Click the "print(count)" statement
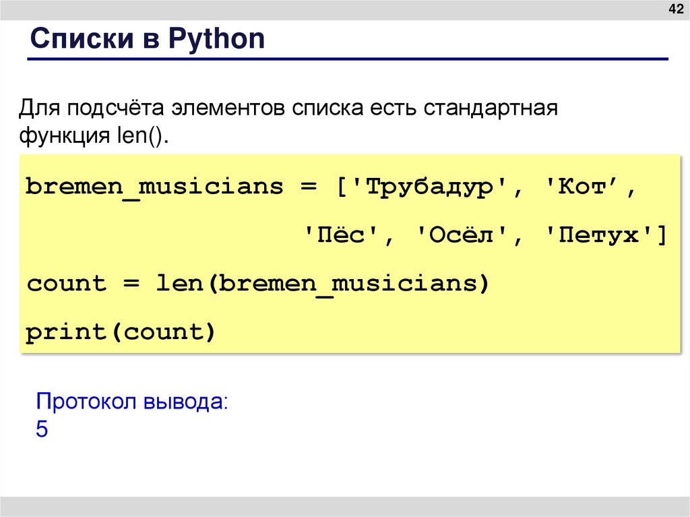The image size is (690, 517). tap(120, 332)
